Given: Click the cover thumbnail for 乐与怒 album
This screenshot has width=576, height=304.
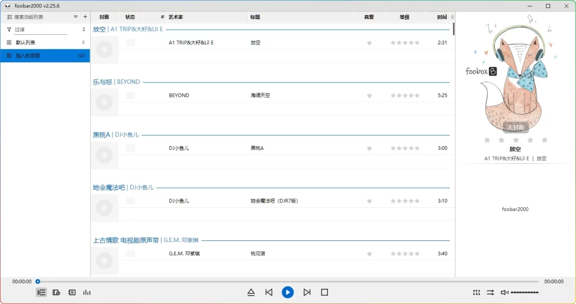Looking at the screenshot, I should coord(105,102).
